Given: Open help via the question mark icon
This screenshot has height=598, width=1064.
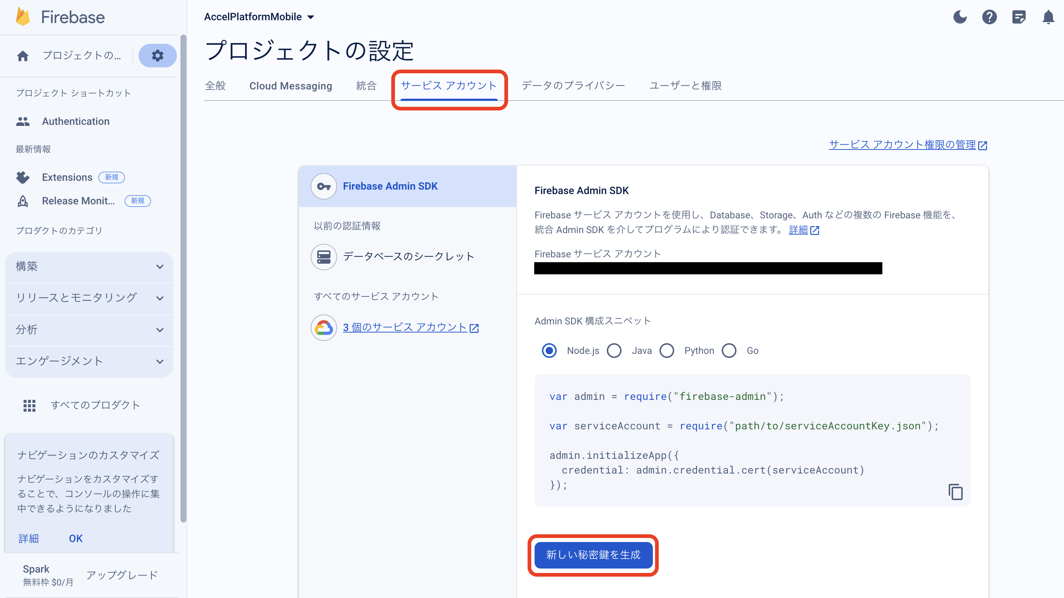Looking at the screenshot, I should click(989, 17).
